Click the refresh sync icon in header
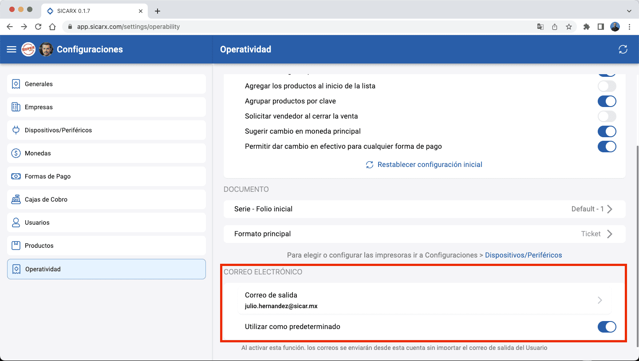The width and height of the screenshot is (639, 361). 623,49
